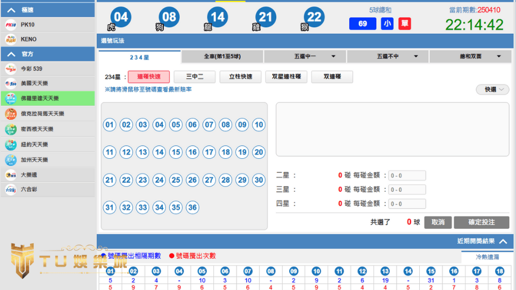Choose the 立柱快速 play mode
Screen dimensions: 516x290
click(241, 77)
